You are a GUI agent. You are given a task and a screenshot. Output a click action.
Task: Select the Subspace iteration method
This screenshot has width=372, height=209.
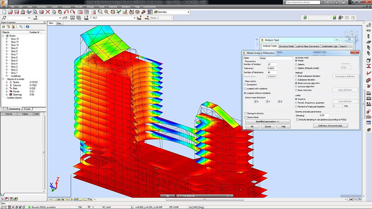pyautogui.click(x=296, y=80)
